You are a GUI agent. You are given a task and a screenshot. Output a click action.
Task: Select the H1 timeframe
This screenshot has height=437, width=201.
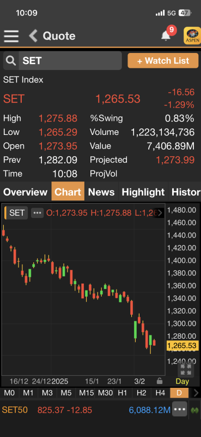[123, 393]
